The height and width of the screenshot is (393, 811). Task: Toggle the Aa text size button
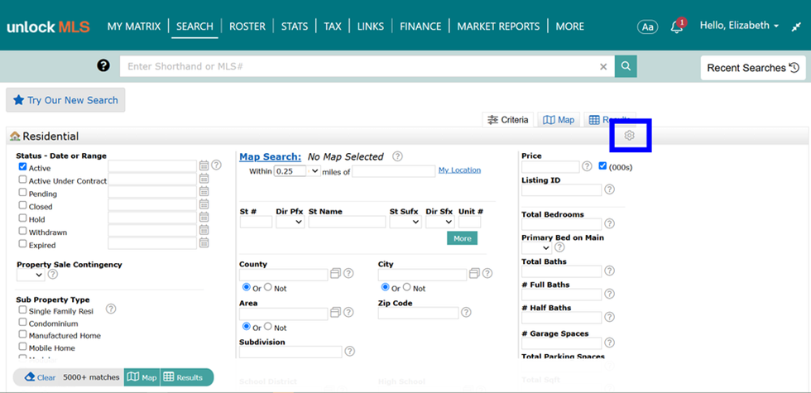point(647,26)
